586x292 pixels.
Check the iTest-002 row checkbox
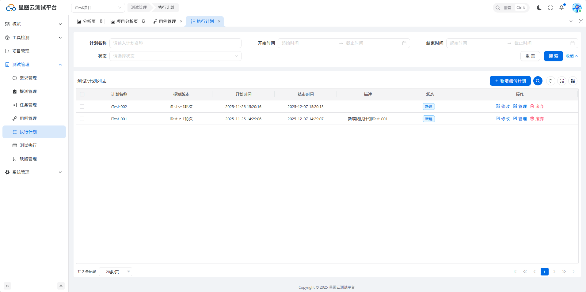(82, 107)
